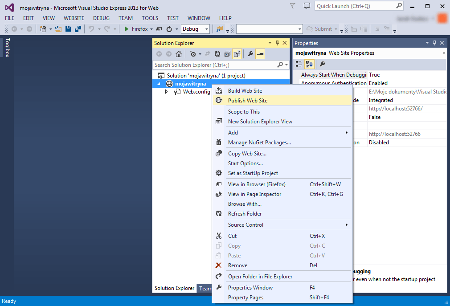The image size is (450, 306).
Task: Choose View in Page Inspector
Action: [282, 194]
